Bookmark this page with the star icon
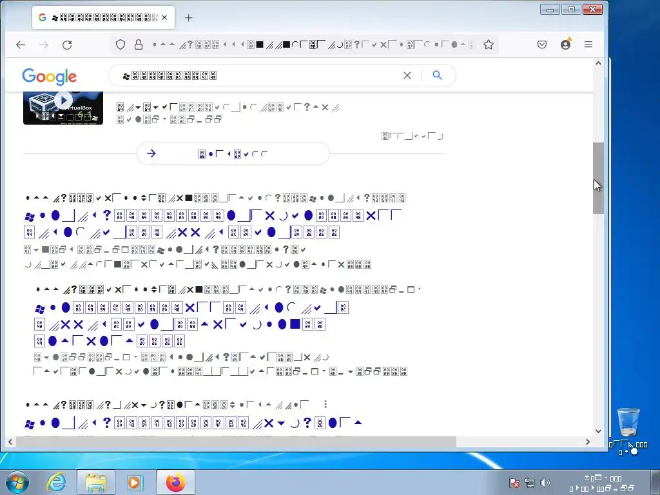 coord(489,44)
